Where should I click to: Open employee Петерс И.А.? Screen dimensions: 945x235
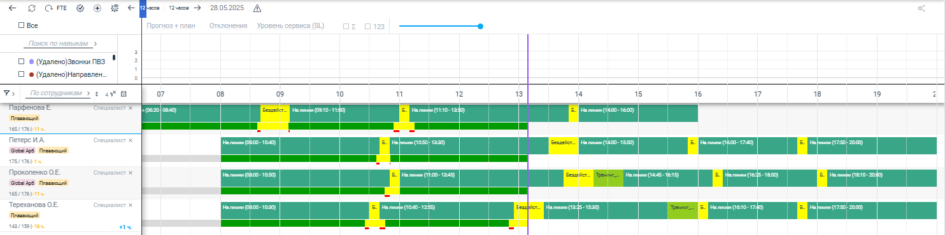coord(27,140)
